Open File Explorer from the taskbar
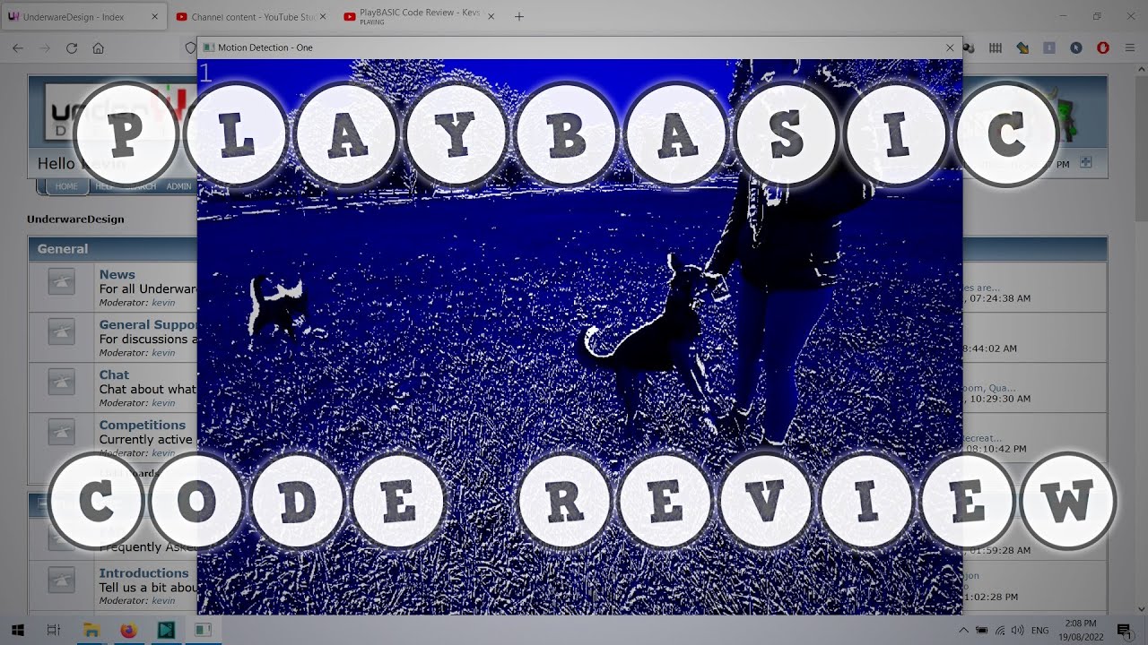The width and height of the screenshot is (1148, 645). click(91, 631)
